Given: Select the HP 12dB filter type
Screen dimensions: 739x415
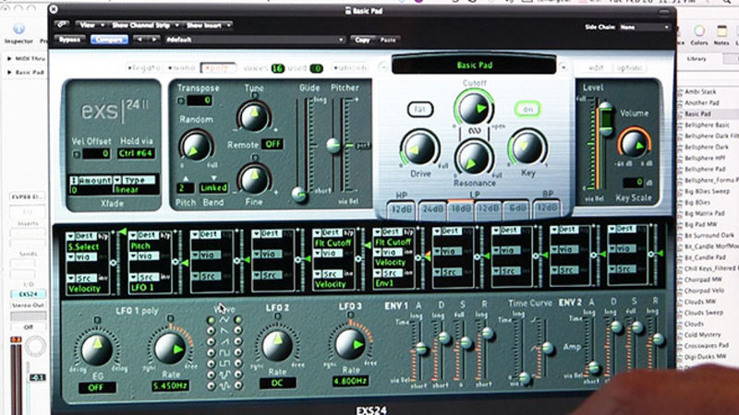Looking at the screenshot, I should point(402,209).
